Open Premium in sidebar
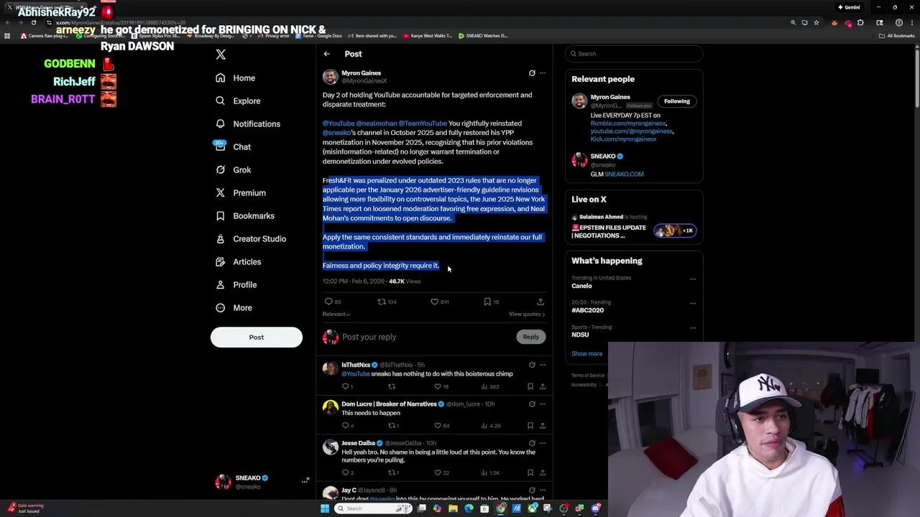Image resolution: width=920 pixels, height=517 pixels. point(240,193)
